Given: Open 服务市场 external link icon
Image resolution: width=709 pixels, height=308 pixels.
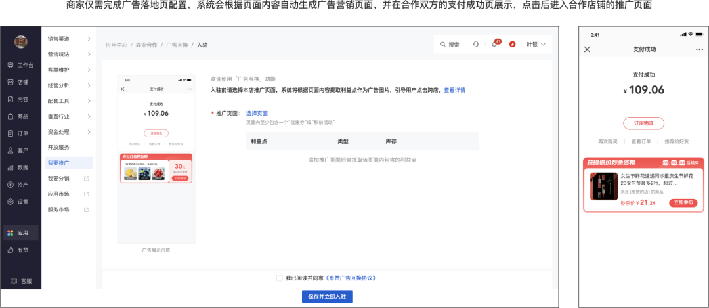Looking at the screenshot, I should (87, 210).
